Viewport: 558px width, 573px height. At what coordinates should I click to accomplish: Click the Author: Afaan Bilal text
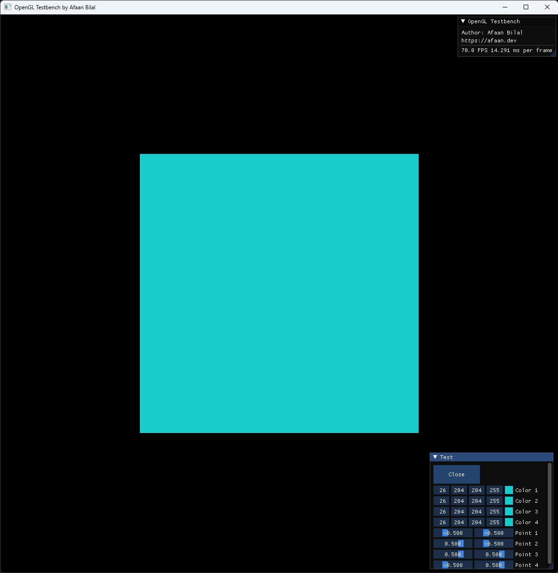[492, 33]
